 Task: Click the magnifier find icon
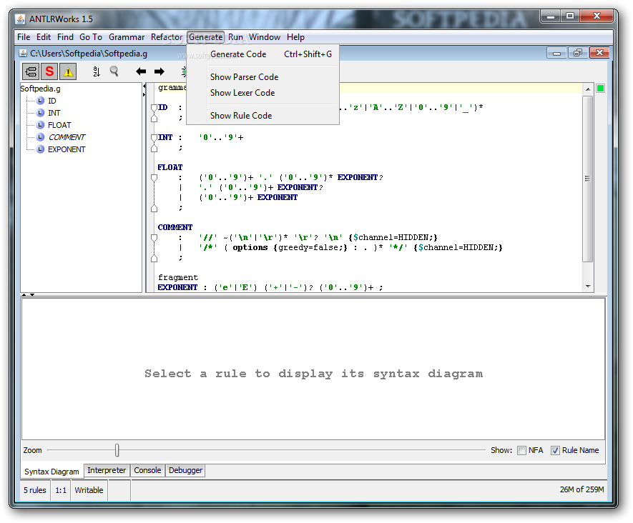(x=114, y=71)
